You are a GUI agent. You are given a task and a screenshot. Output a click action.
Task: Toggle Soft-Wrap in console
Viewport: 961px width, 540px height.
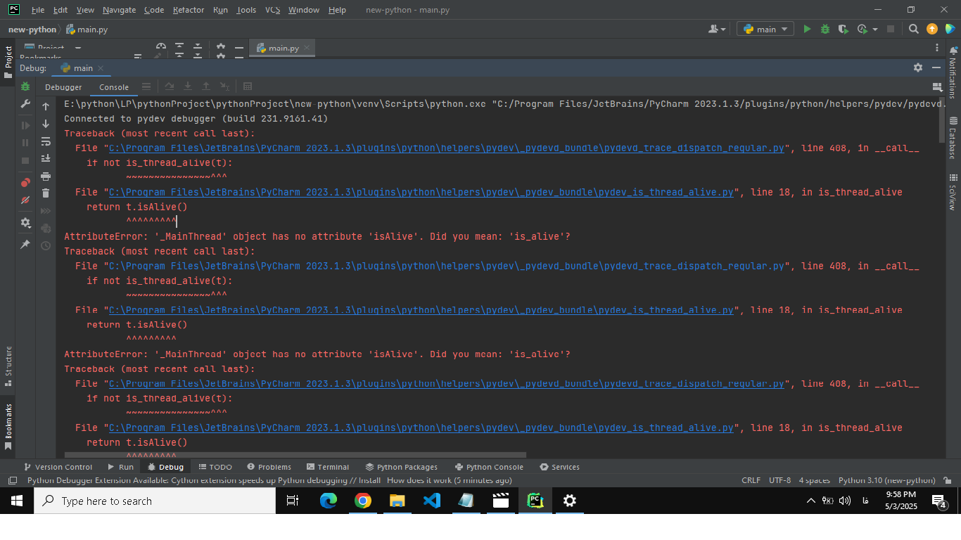46,141
